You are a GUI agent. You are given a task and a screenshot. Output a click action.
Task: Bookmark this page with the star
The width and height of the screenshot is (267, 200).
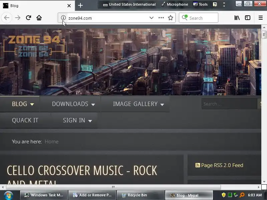(171, 18)
